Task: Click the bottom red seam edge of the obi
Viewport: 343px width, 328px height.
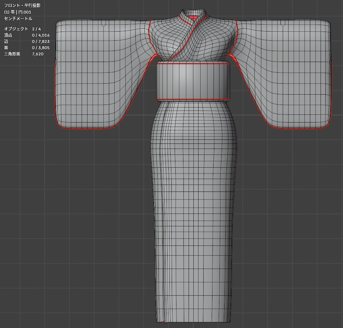Action: coord(193,100)
